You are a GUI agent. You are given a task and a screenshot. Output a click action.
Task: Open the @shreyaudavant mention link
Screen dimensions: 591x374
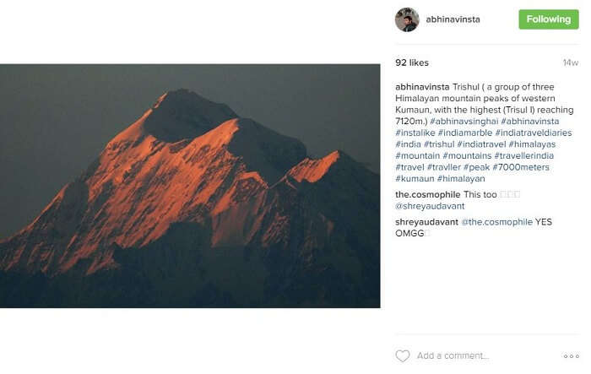430,206
